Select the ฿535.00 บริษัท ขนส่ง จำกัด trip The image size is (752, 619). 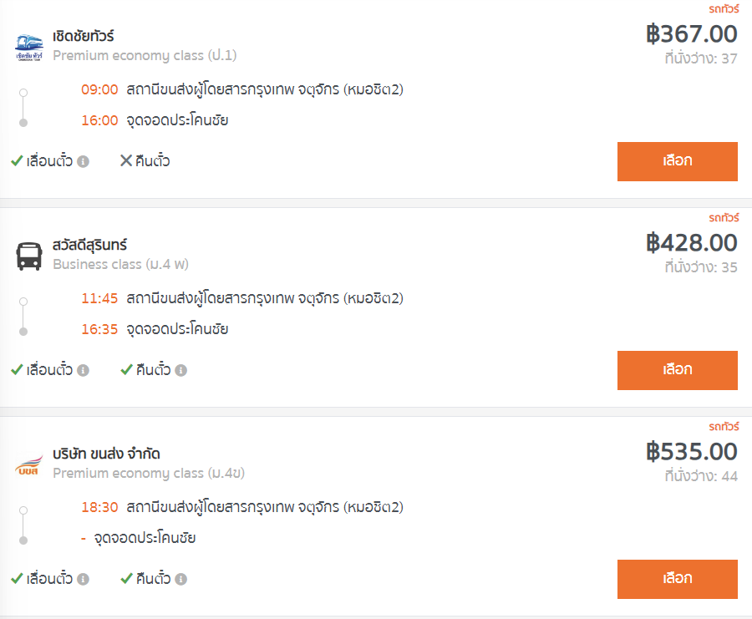pos(677,579)
